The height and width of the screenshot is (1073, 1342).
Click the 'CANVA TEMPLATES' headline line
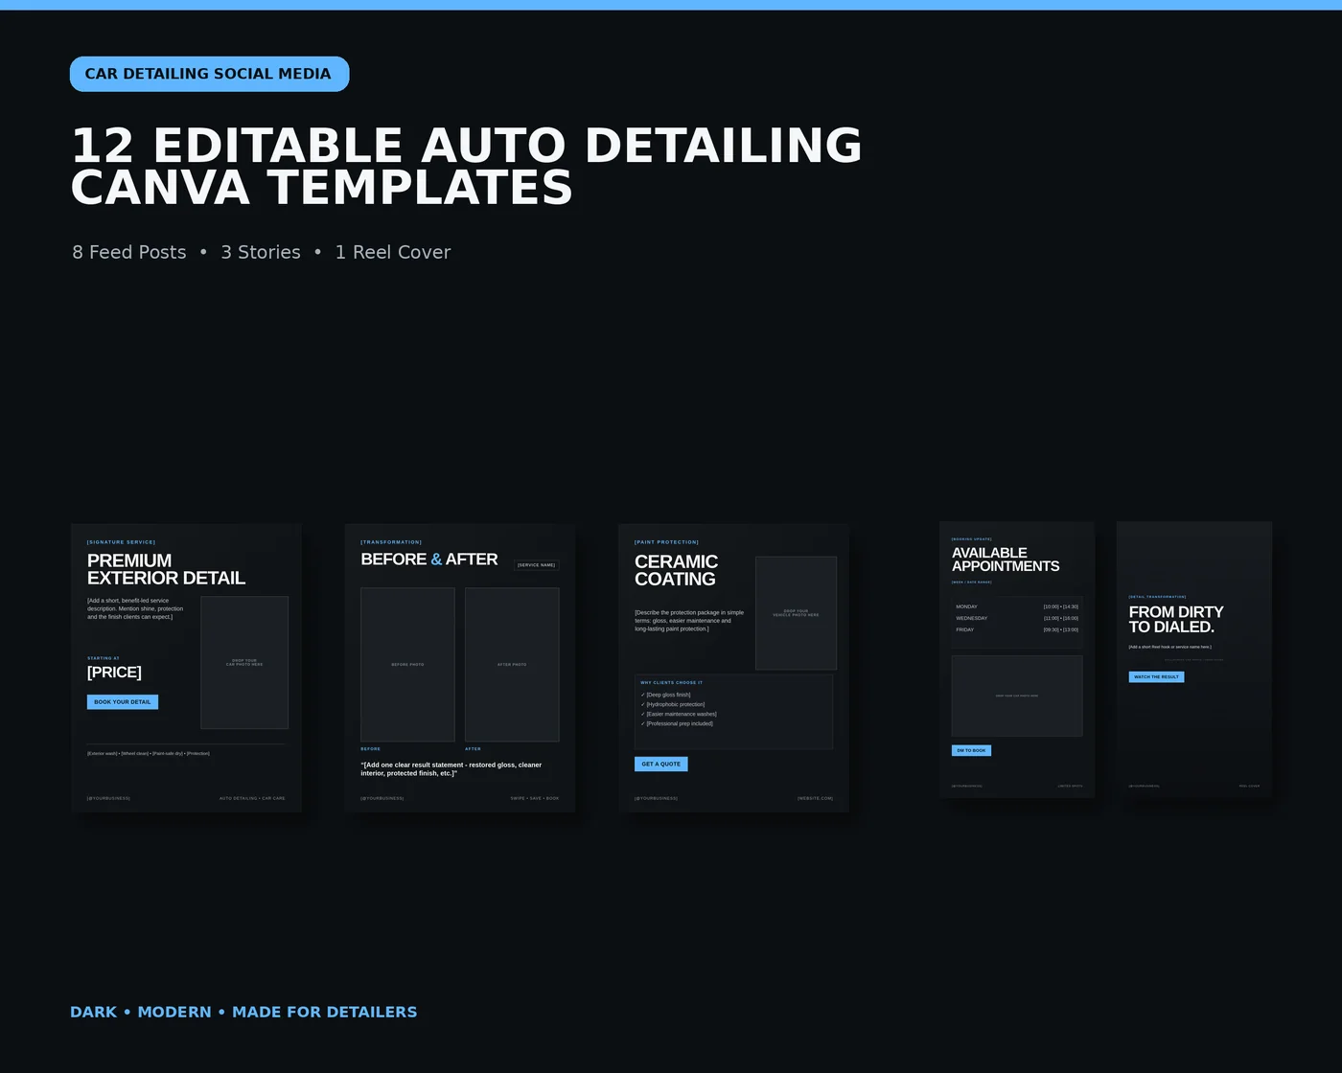322,188
